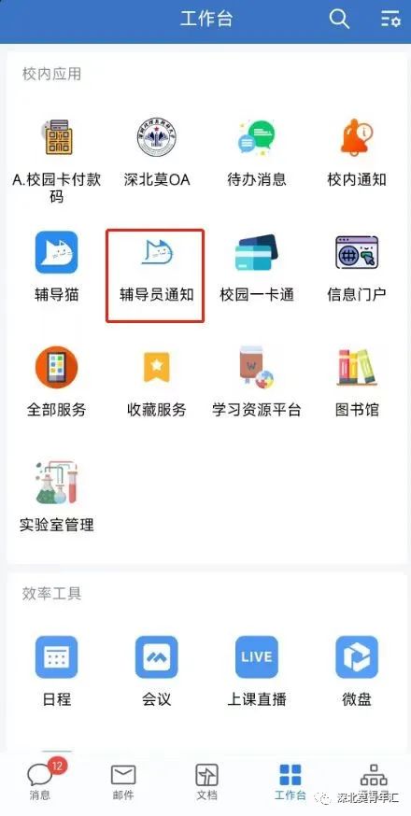Open 深北莫OA university logo app

[x=157, y=137]
